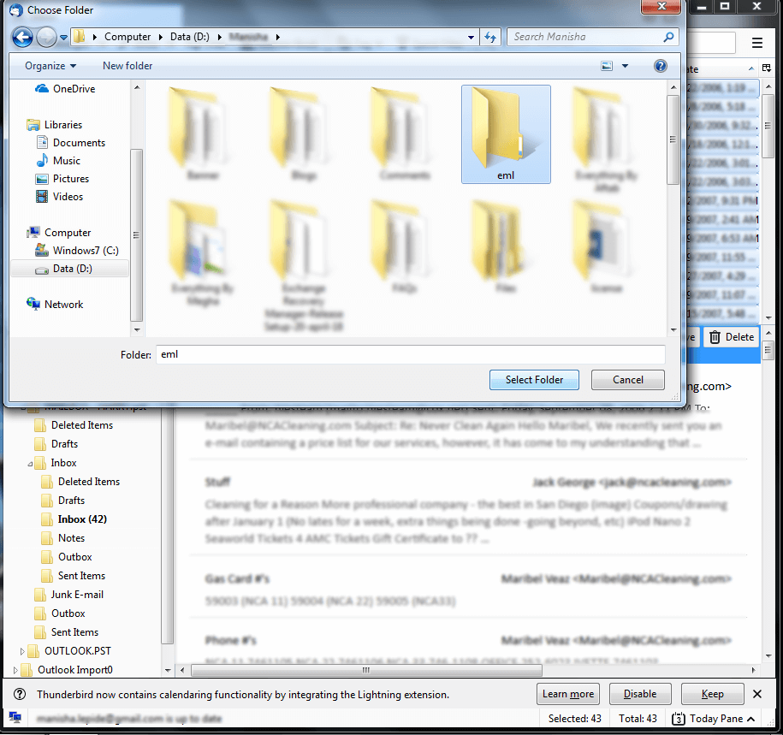Click the New folder button
This screenshot has width=783, height=735.
(x=128, y=66)
